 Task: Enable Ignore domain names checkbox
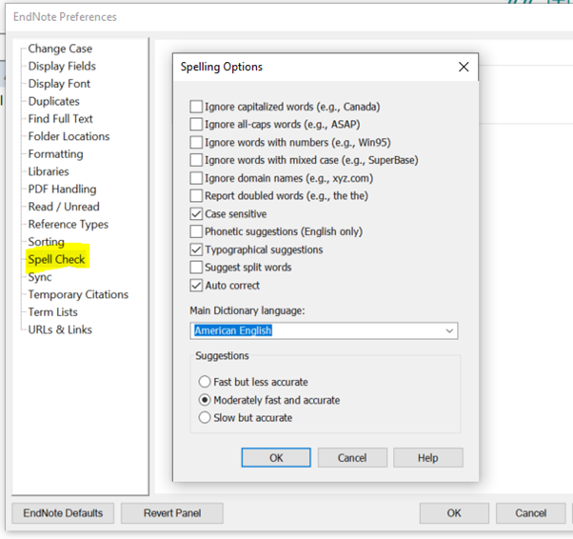[196, 178]
